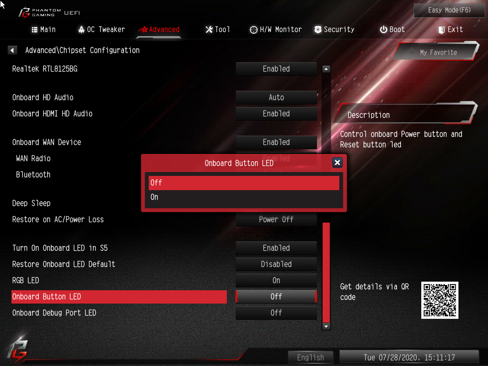This screenshot has width=488, height=366.
Task: Click the scrollbar up arrow
Action: pyautogui.click(x=326, y=69)
